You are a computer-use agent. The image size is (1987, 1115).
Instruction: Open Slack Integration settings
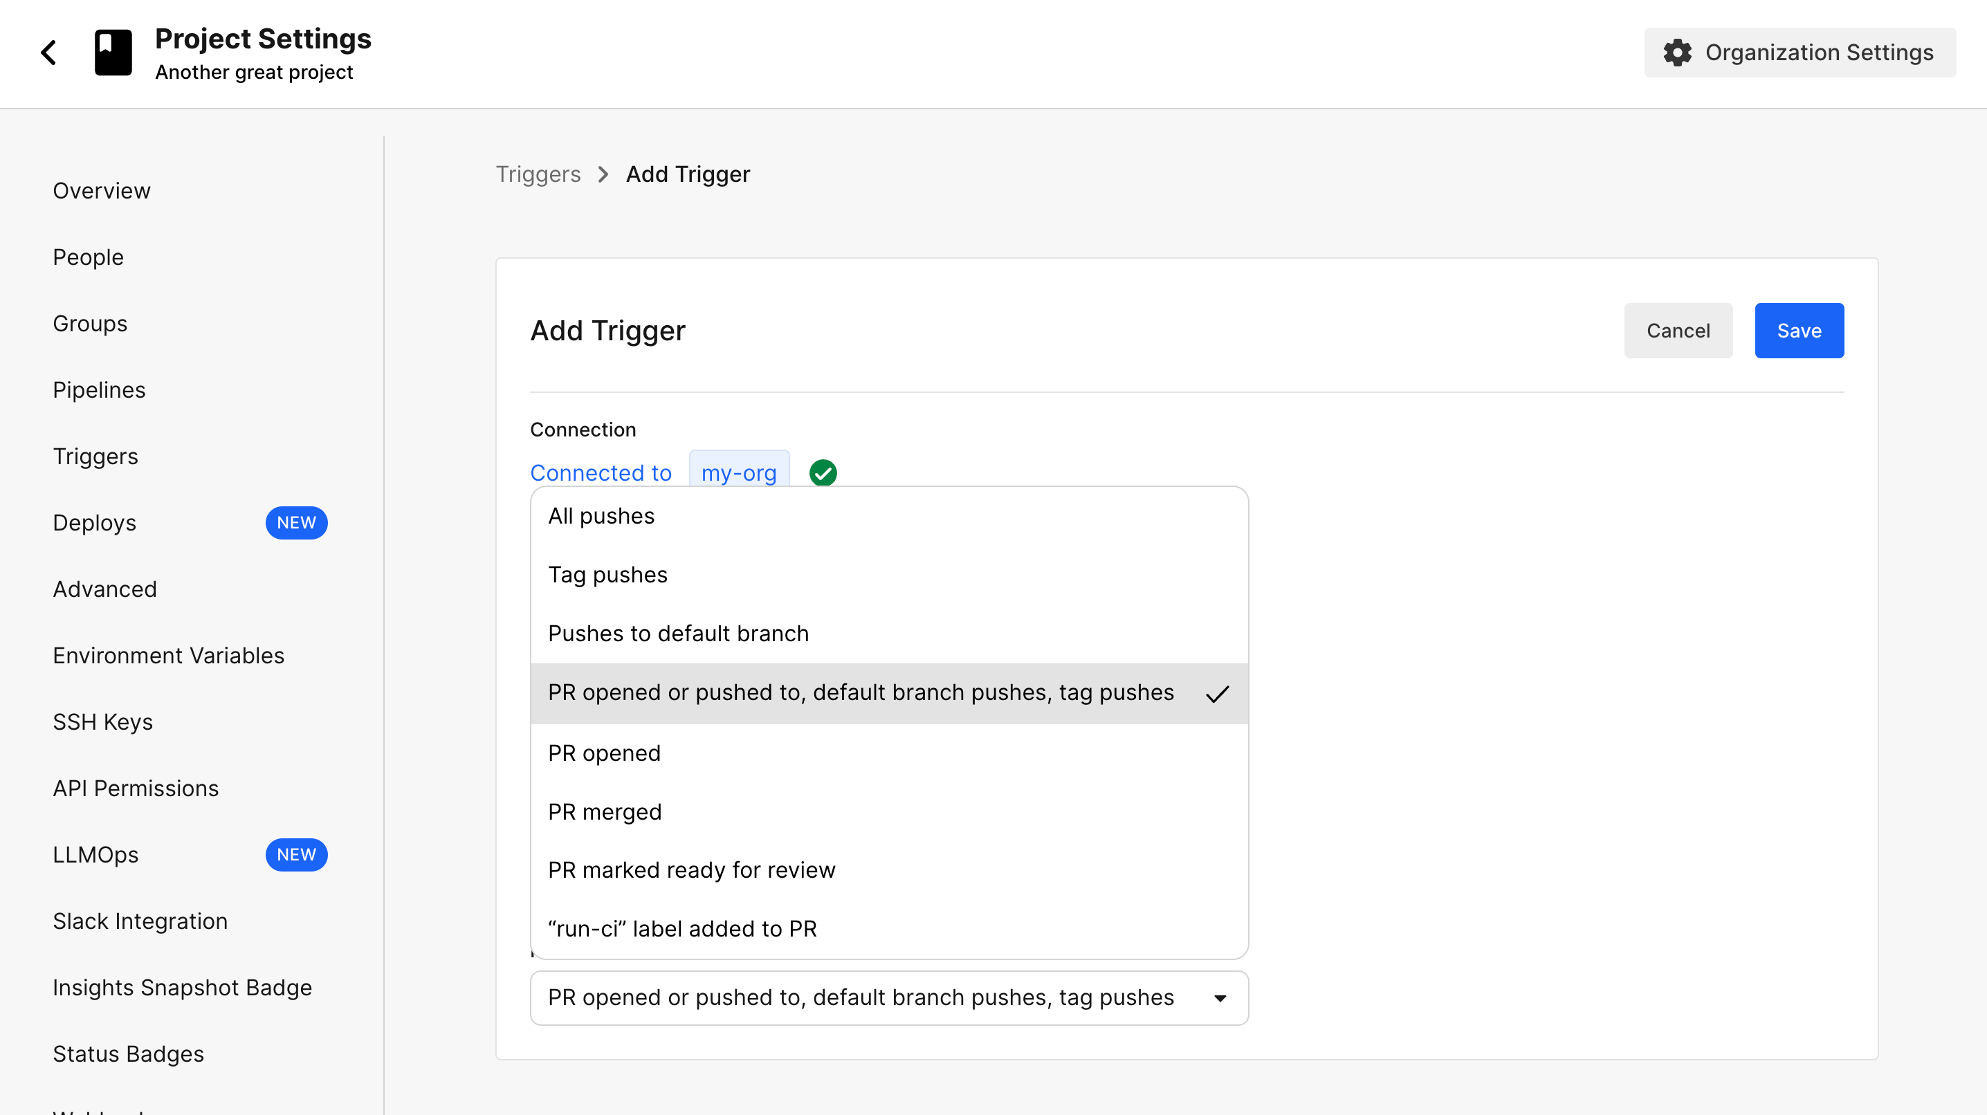point(140,921)
